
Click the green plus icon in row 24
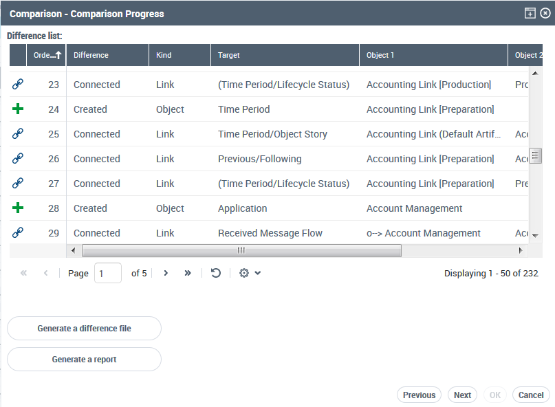(18, 109)
